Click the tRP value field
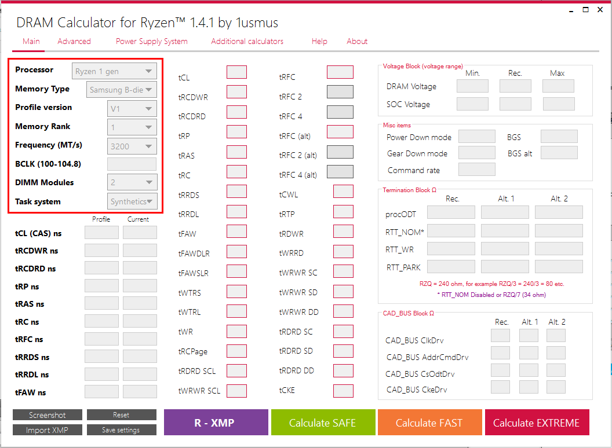Viewport: 612px width, 448px height. point(236,131)
